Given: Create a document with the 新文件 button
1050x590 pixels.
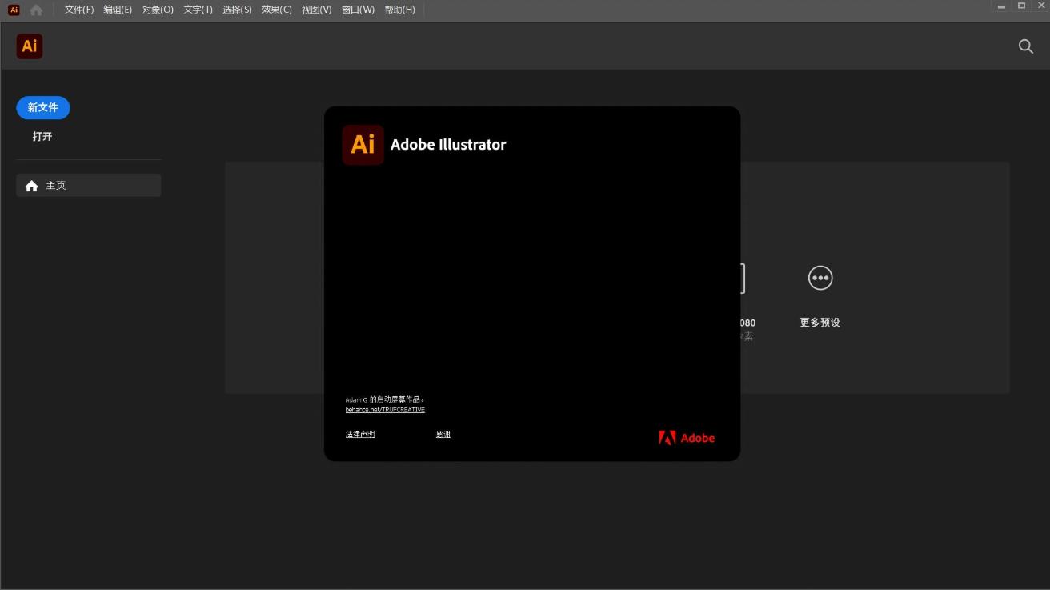Looking at the screenshot, I should pyautogui.click(x=42, y=107).
